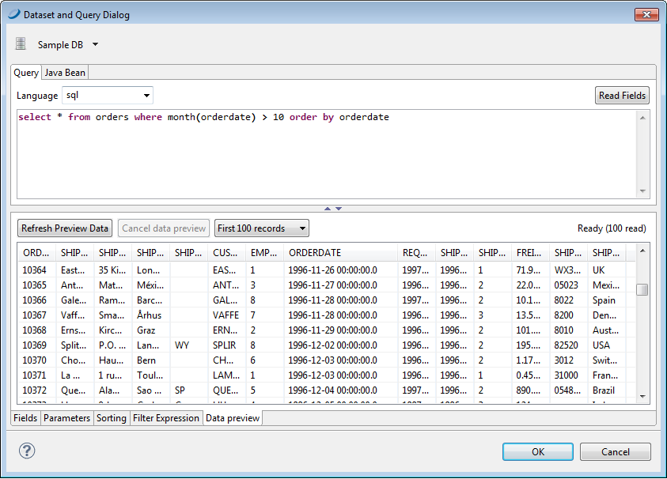Open the sql Language combo box

(x=108, y=95)
